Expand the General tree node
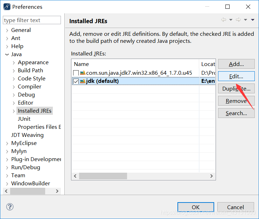259x219 pixels. click(x=7, y=30)
